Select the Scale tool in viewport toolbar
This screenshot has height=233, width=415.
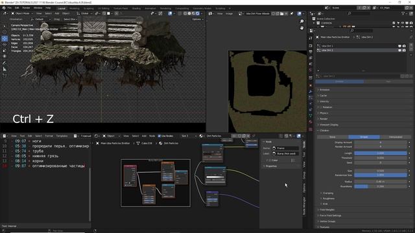(x=5, y=50)
